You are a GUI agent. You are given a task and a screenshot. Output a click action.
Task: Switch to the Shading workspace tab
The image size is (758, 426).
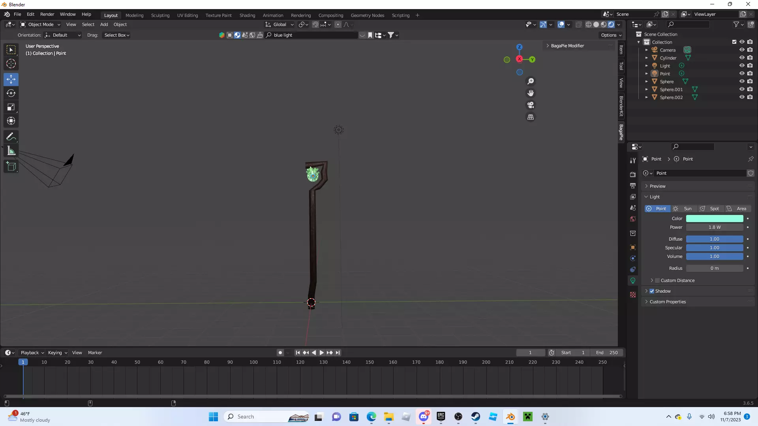pyautogui.click(x=247, y=15)
